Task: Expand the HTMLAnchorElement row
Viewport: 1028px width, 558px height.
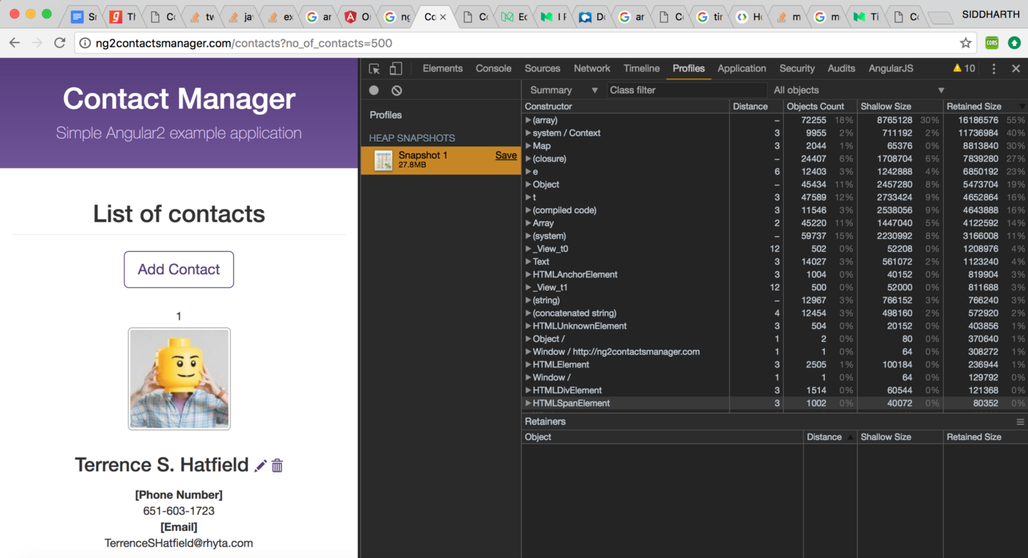Action: 528,274
